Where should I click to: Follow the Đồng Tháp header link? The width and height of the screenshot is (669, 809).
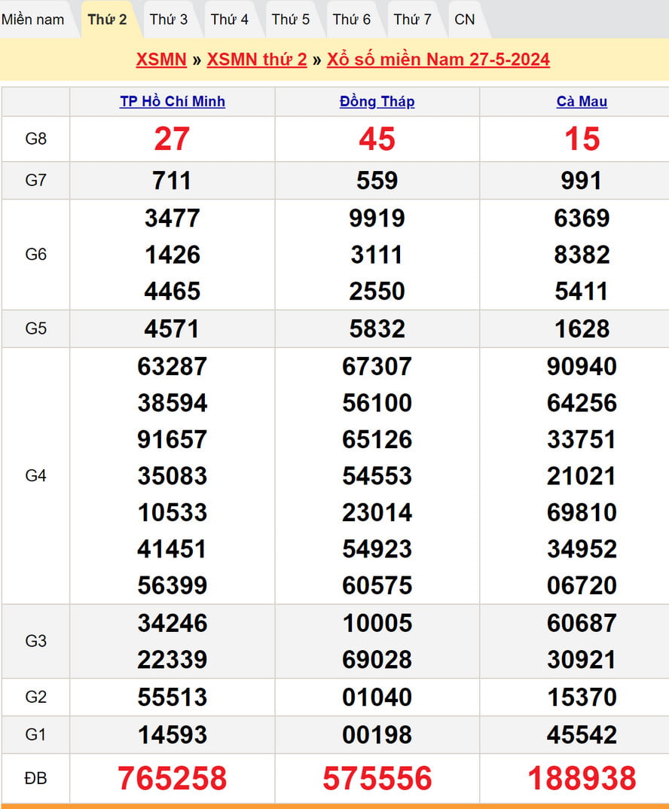point(377,102)
